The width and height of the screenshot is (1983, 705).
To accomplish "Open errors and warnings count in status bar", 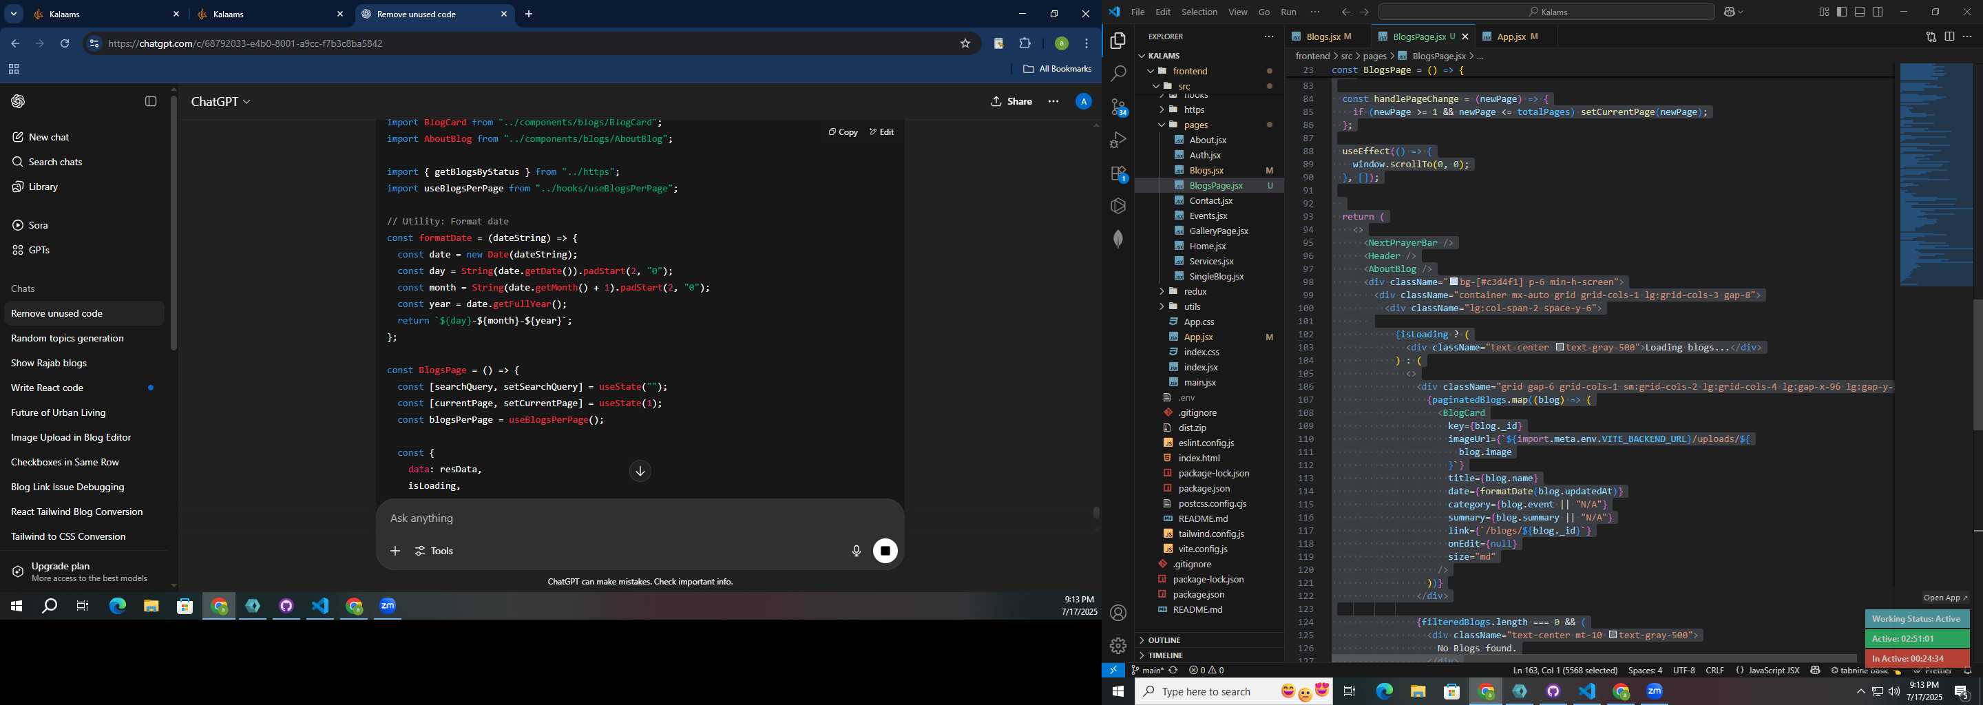I will tap(1206, 671).
